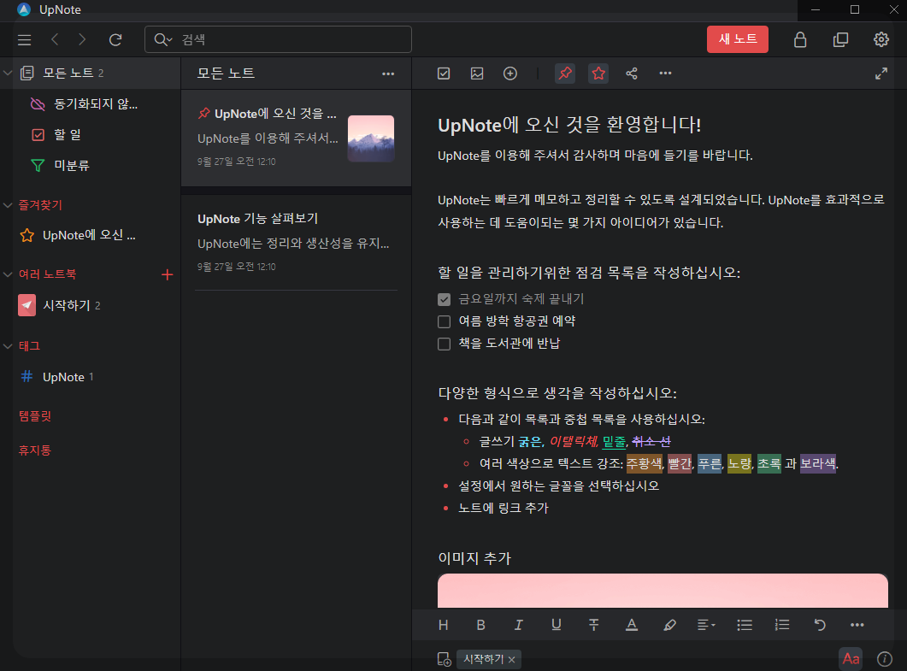
Task: Apply bold formatting (B)
Action: pos(480,625)
